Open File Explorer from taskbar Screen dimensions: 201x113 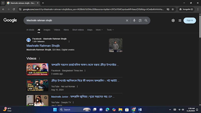[120, 110]
